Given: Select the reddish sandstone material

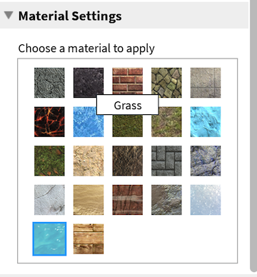Looking at the screenshot, I should [128, 200].
